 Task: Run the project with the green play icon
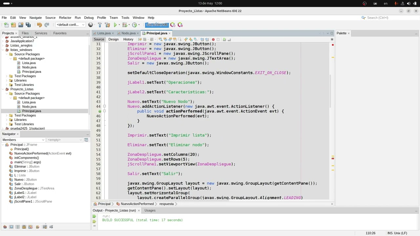tap(115, 25)
